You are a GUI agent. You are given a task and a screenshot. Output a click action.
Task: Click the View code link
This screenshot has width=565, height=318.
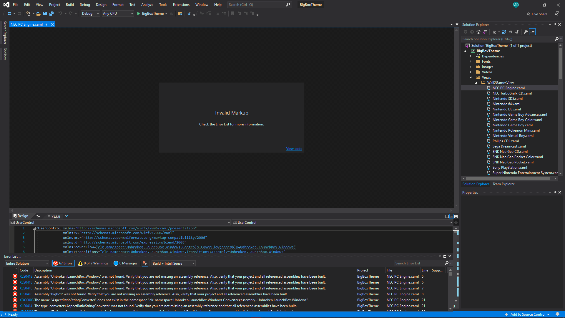pyautogui.click(x=294, y=149)
